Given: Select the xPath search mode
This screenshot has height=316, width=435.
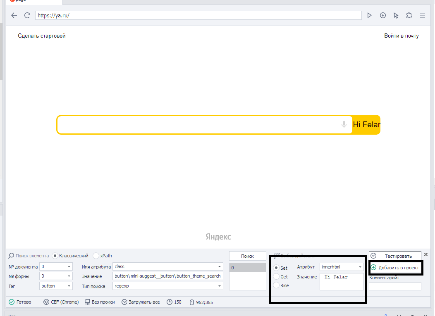Looking at the screenshot, I should 96,256.
